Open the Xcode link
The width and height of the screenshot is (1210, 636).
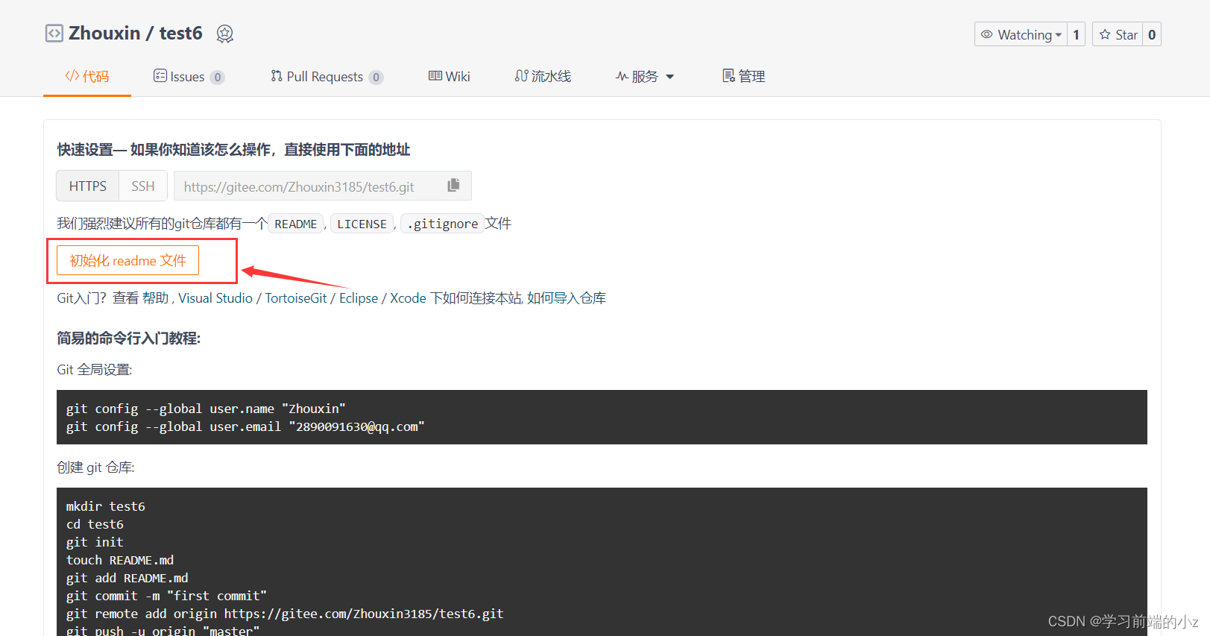(408, 298)
